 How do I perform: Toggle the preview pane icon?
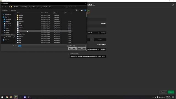pyautogui.click(x=82, y=10)
